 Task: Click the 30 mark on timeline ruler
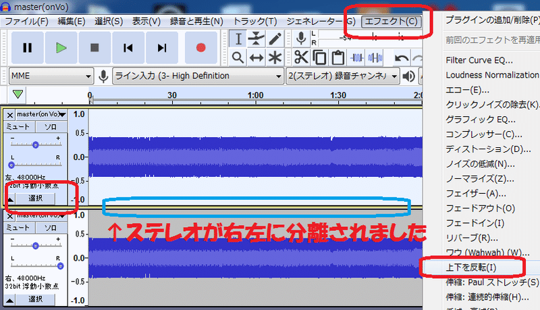click(x=172, y=95)
